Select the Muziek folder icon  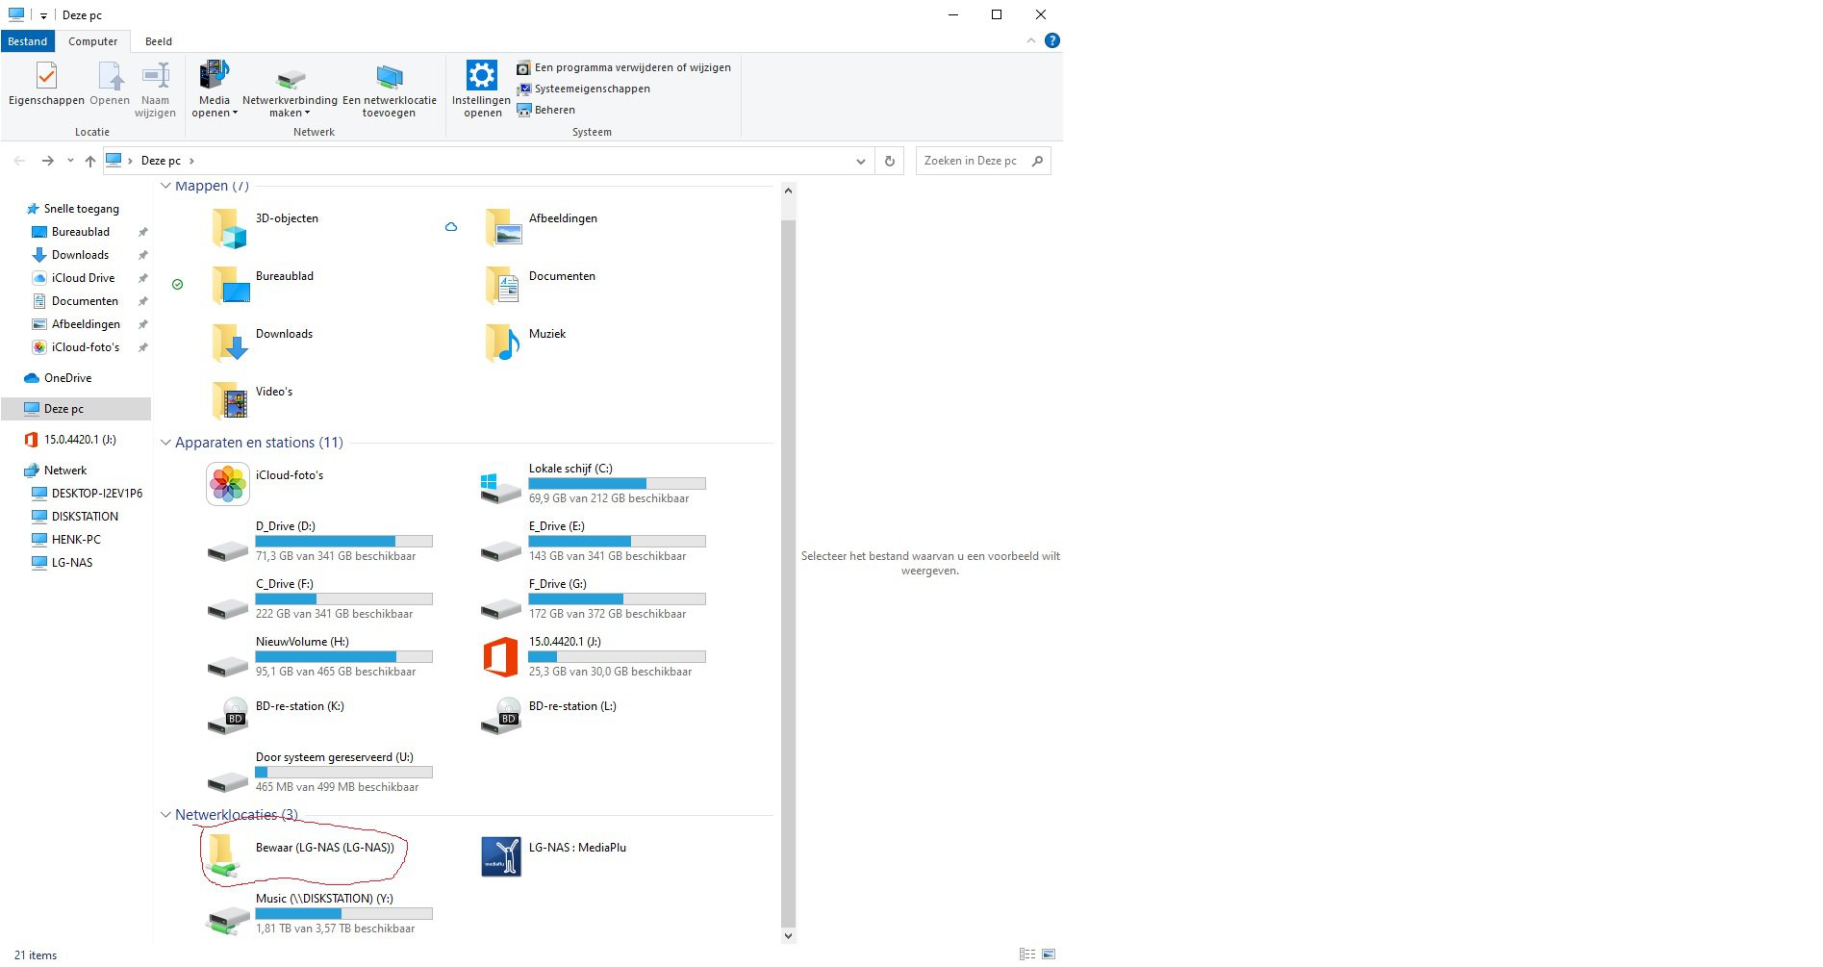tap(503, 344)
